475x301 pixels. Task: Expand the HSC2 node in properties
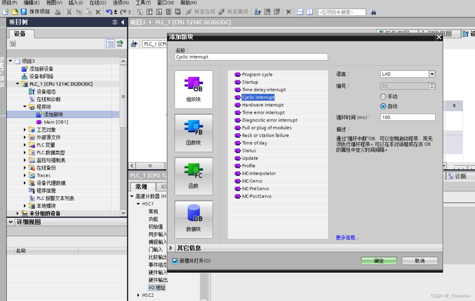point(138,295)
